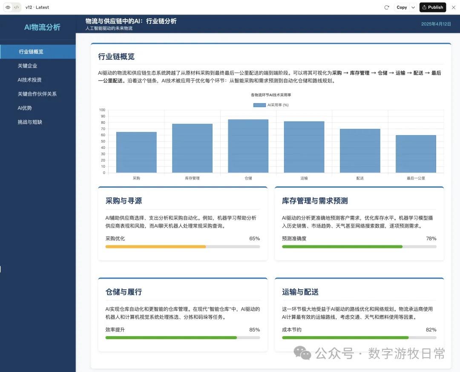
Task: Click the 最后一公里 bar in chart
Action: (415, 154)
